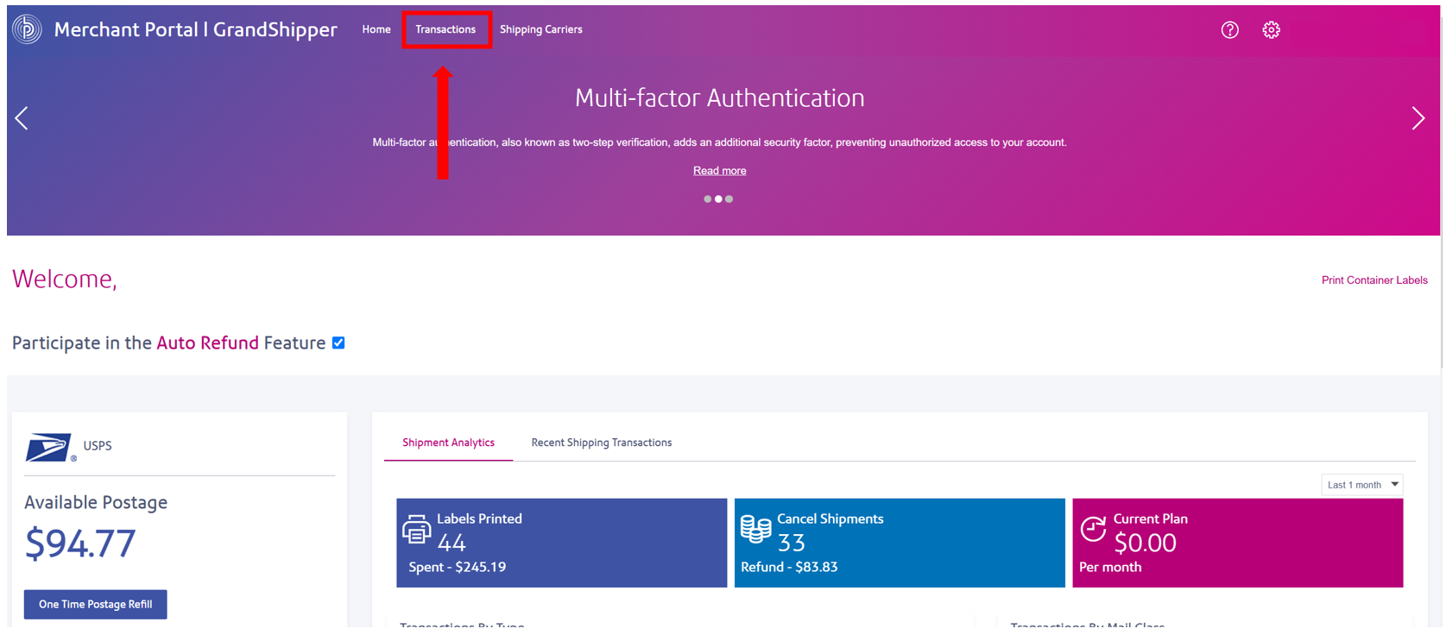Open the Home menu item
The width and height of the screenshot is (1446, 635).
tap(376, 29)
